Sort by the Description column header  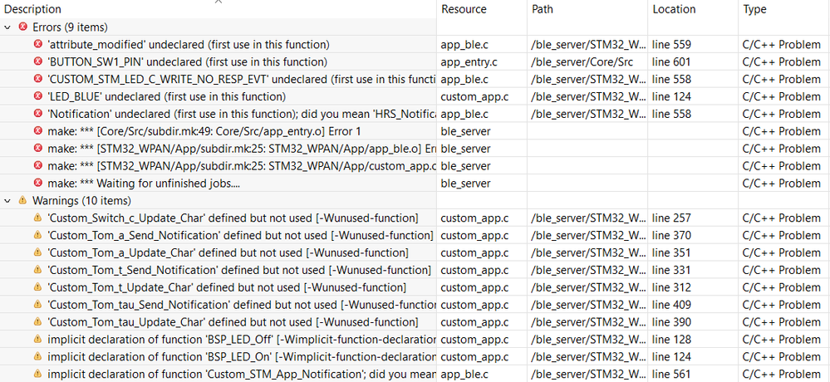(33, 9)
